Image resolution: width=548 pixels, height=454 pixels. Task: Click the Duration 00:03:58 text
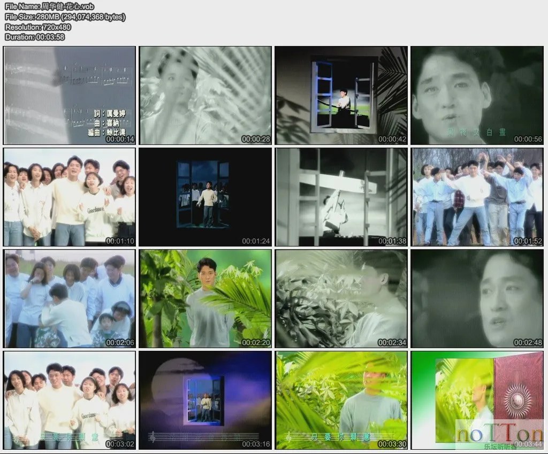[35, 37]
